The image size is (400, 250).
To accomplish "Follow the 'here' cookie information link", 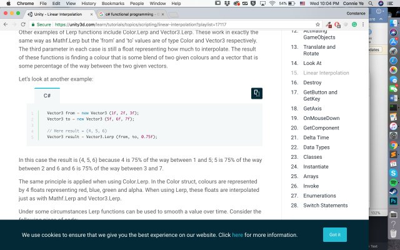I will pos(237,235).
